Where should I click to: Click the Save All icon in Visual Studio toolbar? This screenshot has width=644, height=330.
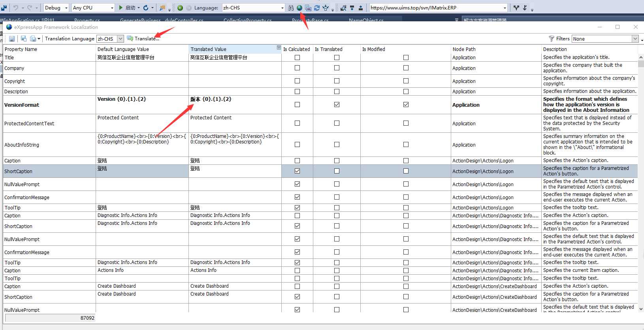pyautogui.click(x=4, y=8)
